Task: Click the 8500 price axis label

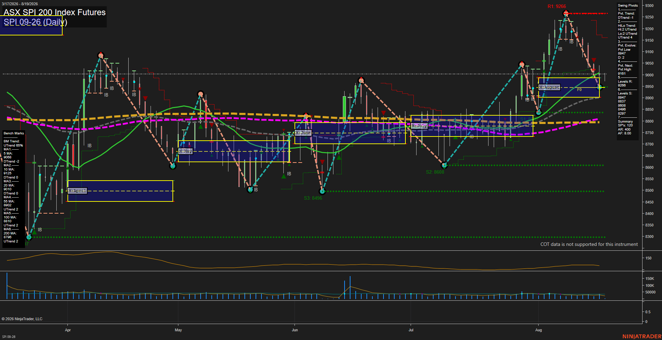Action: coord(649,190)
